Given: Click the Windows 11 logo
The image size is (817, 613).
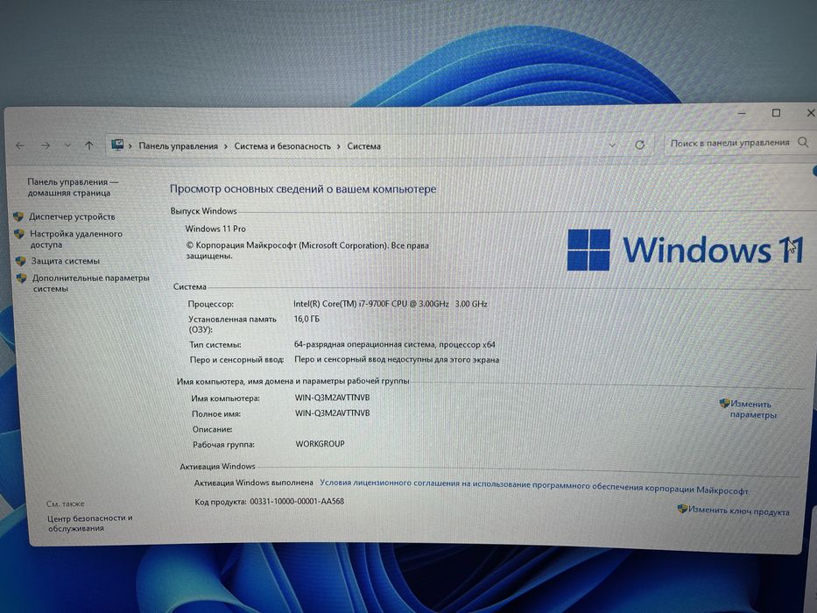Looking at the screenshot, I should (x=684, y=250).
